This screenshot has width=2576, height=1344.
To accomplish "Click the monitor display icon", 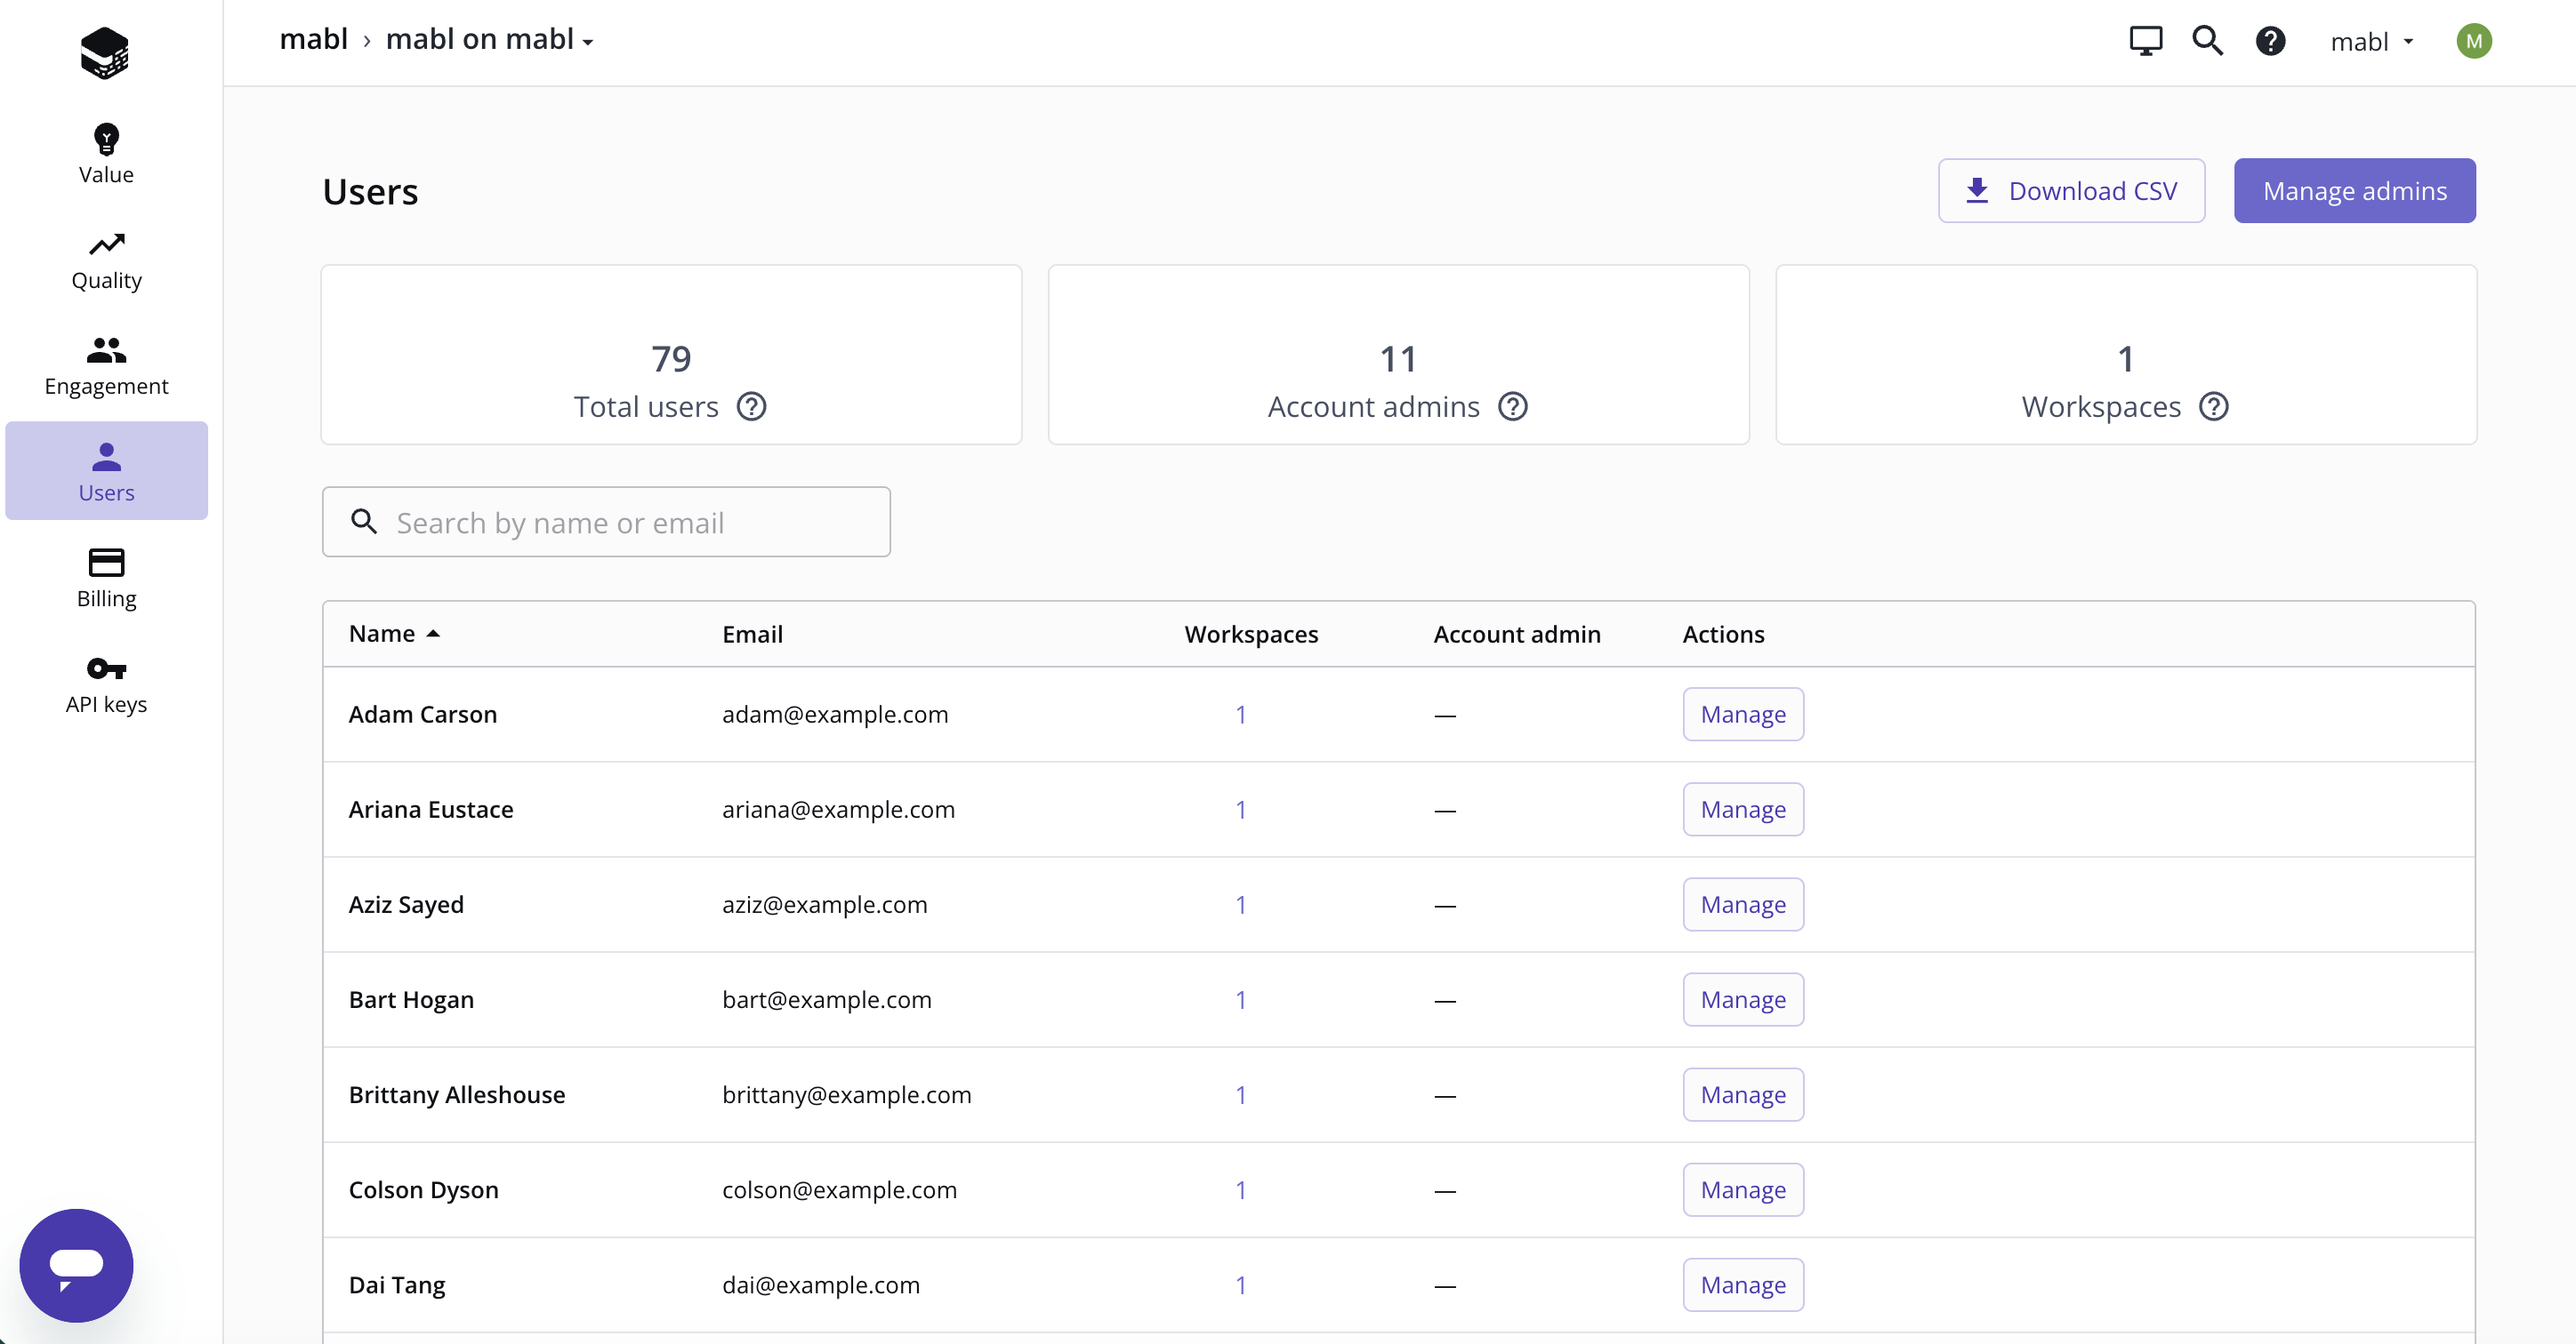I will point(2145,41).
